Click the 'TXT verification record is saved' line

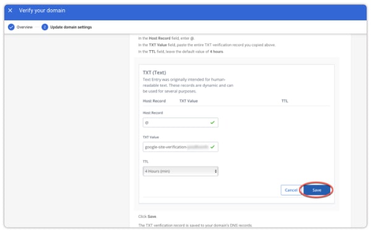195,225
